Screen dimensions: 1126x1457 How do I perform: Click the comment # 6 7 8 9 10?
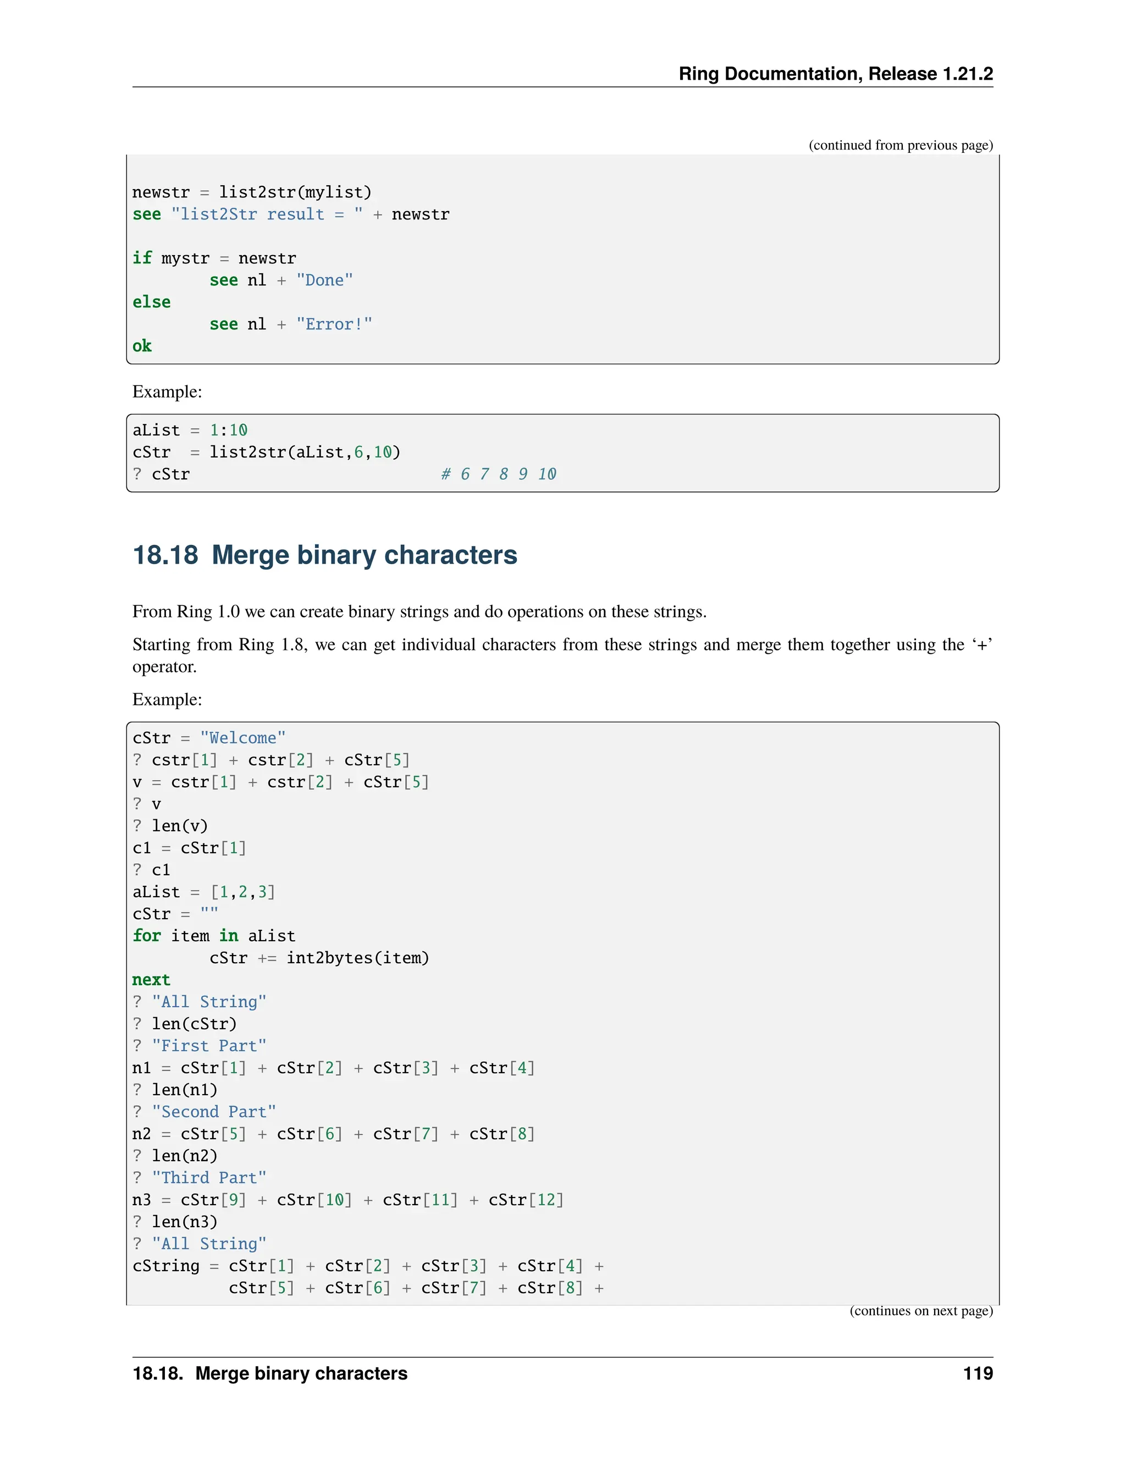(498, 474)
